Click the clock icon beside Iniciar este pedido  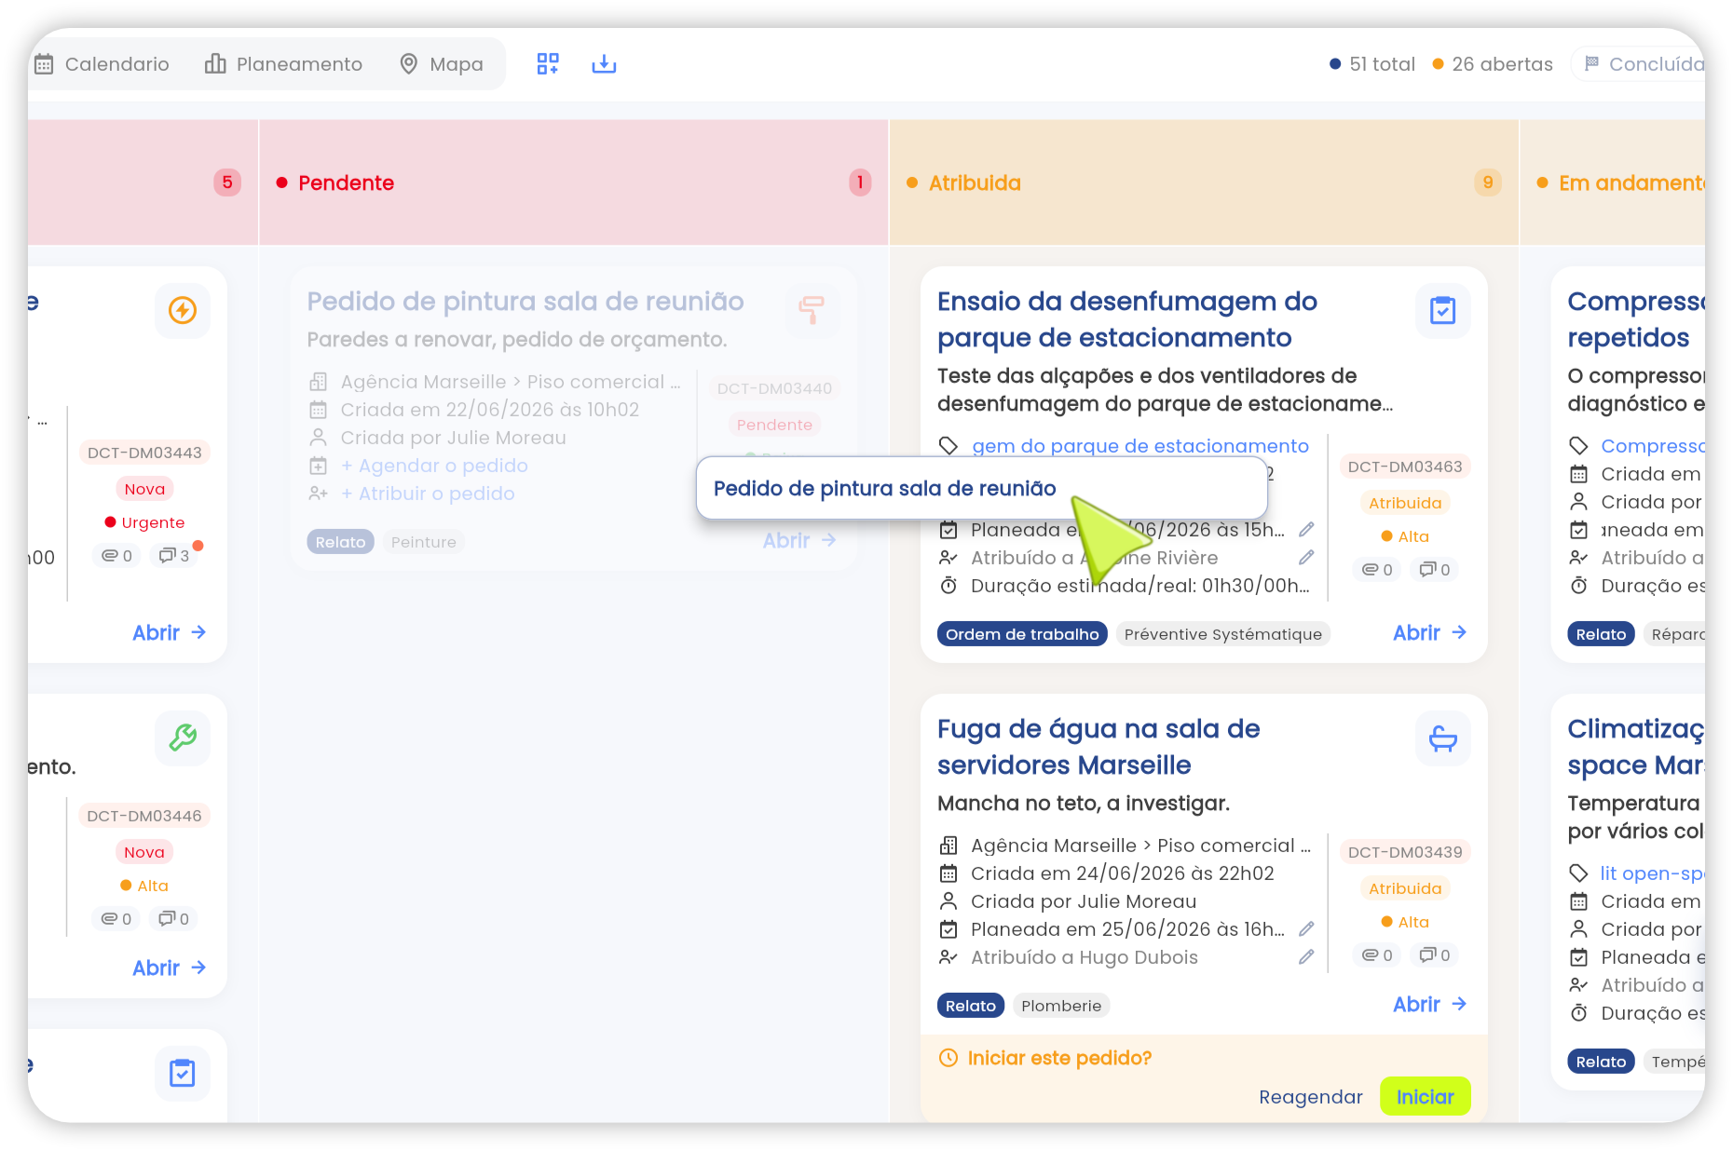click(x=948, y=1058)
